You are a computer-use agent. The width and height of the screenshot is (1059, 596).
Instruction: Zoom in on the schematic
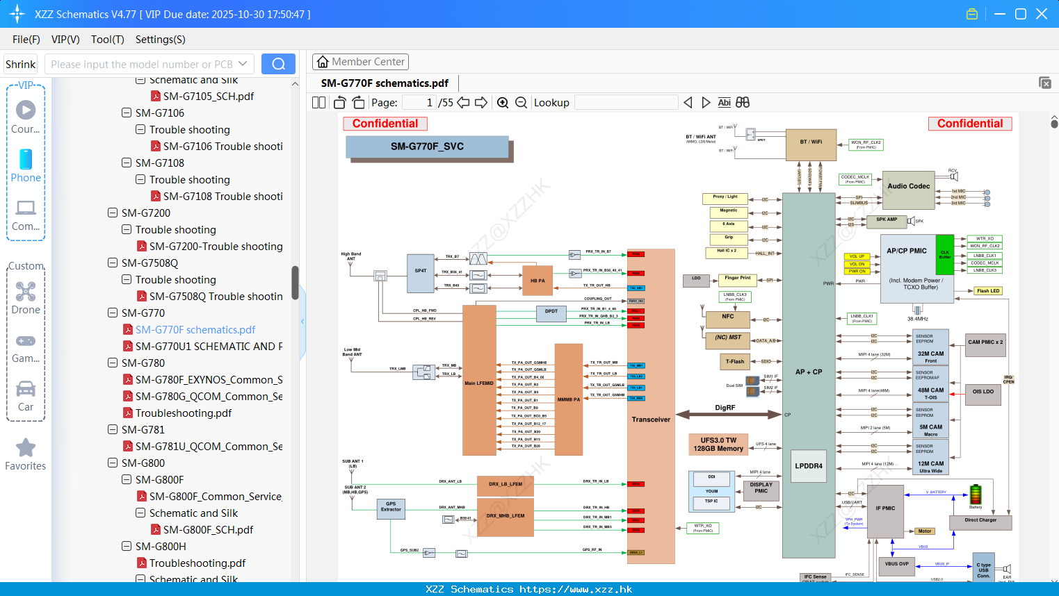(503, 103)
